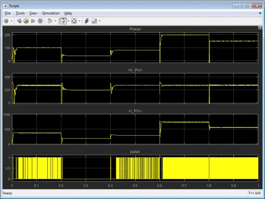This screenshot has width=265, height=199.
Task: Open Configuration Properties gear icon
Action: point(6,21)
